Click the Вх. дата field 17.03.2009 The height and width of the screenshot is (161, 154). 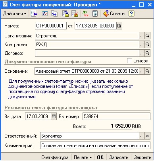coord(38,116)
